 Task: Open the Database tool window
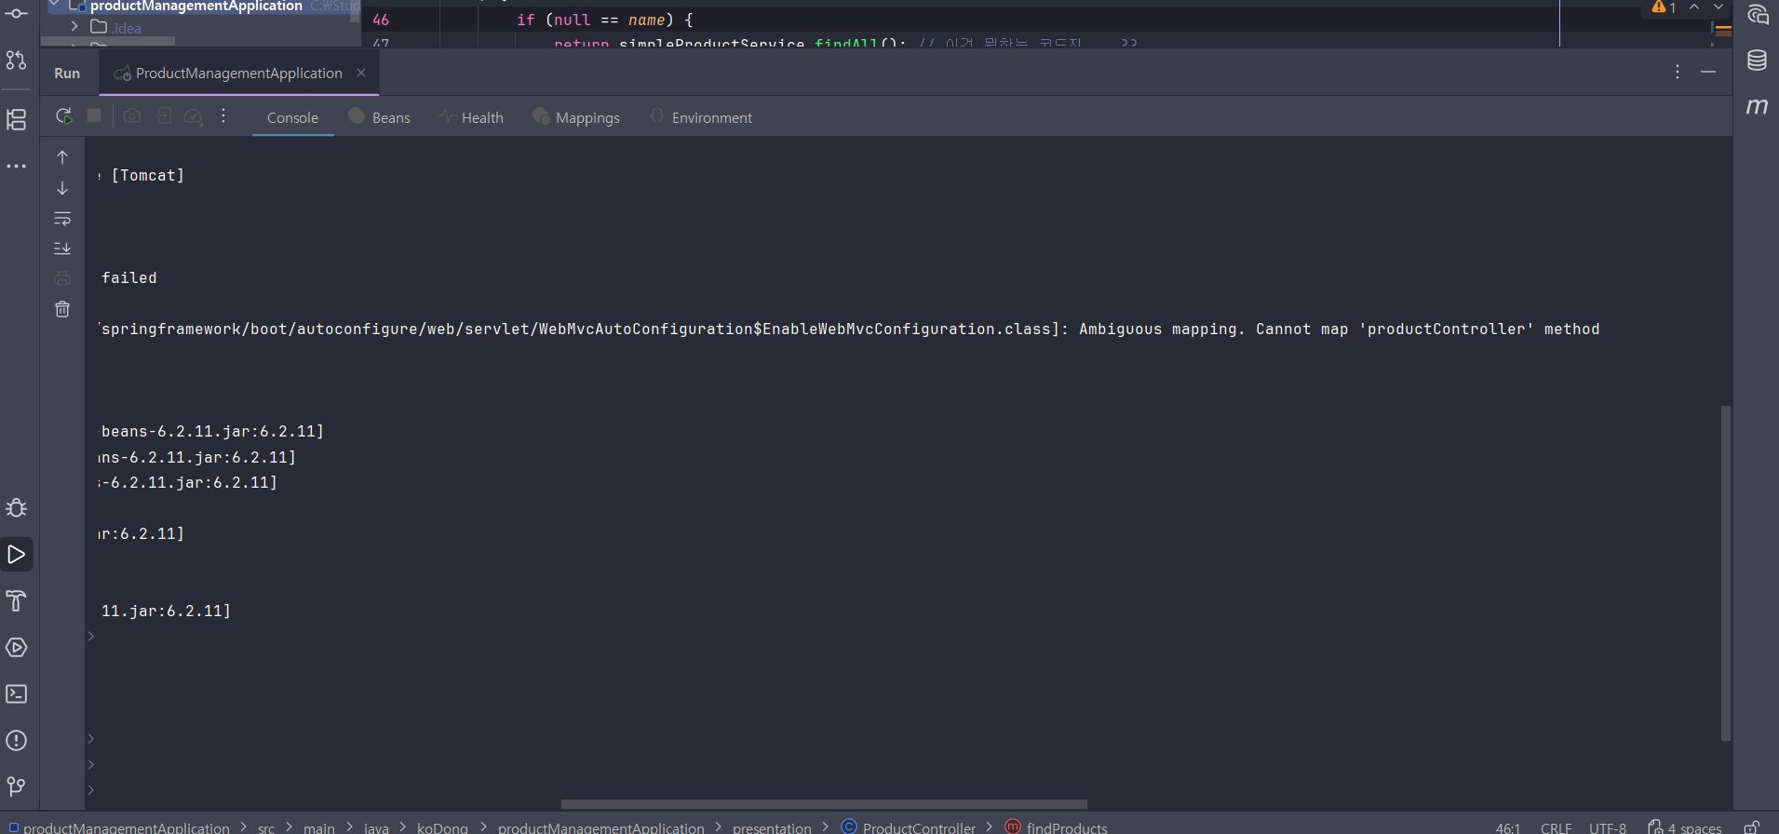(x=1758, y=61)
